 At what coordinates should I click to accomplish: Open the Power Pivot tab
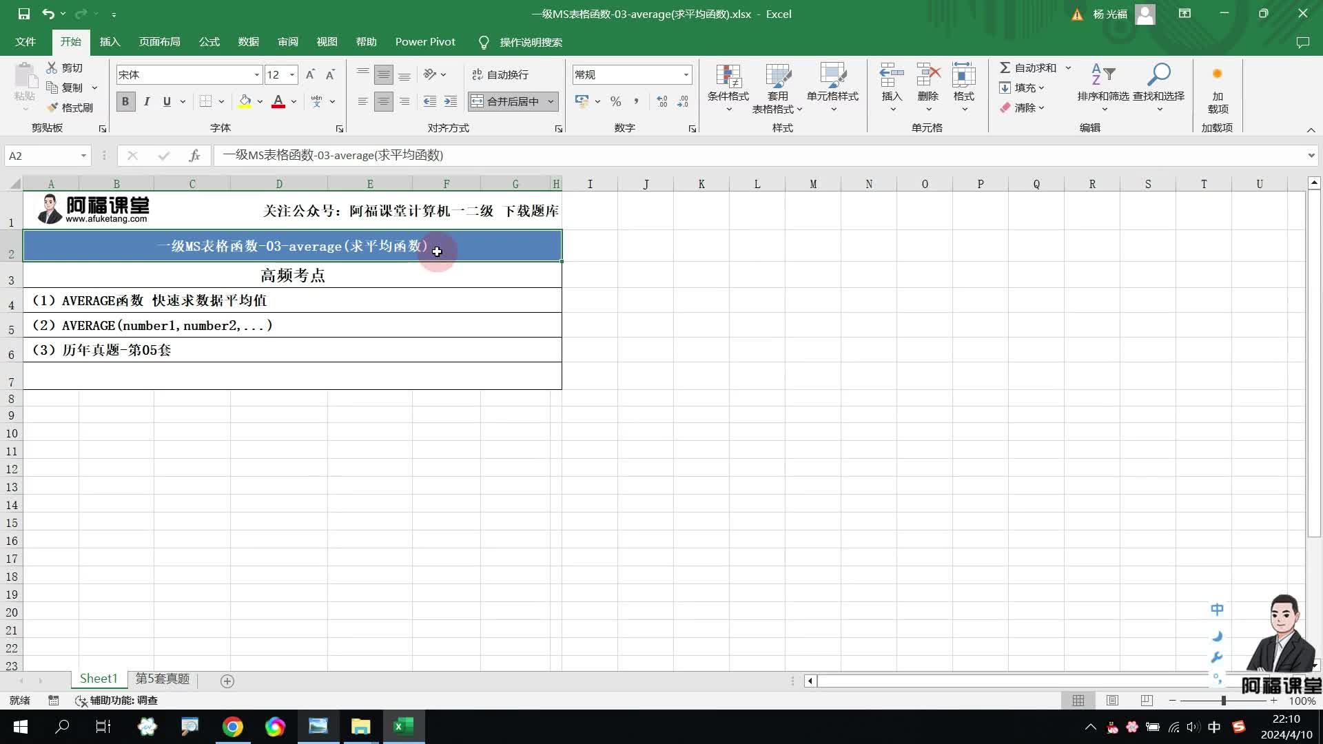[425, 42]
